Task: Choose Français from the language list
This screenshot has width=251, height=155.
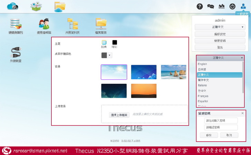Action: [x=203, y=96]
